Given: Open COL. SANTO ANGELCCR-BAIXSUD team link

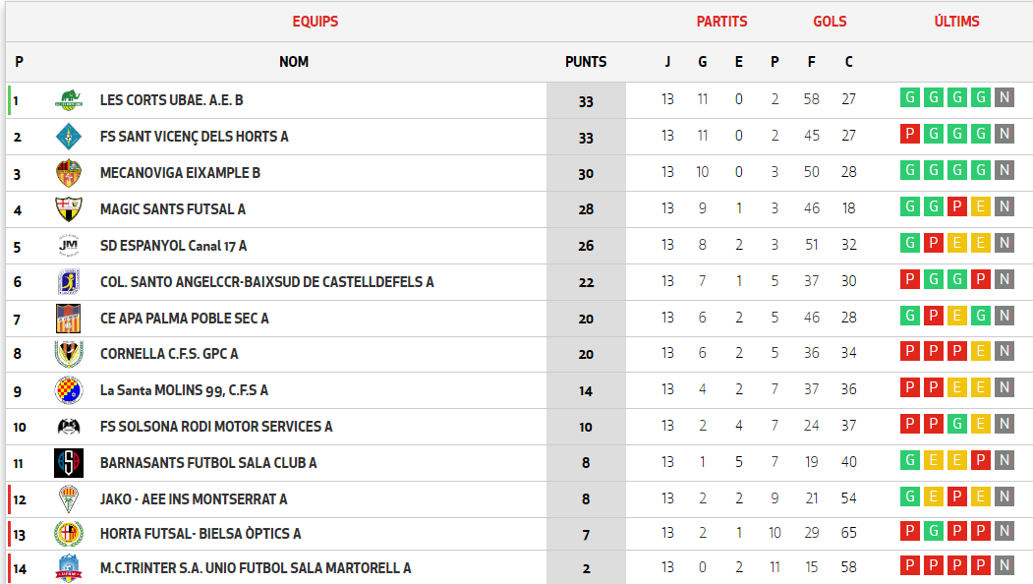Looking at the screenshot, I should (266, 282).
